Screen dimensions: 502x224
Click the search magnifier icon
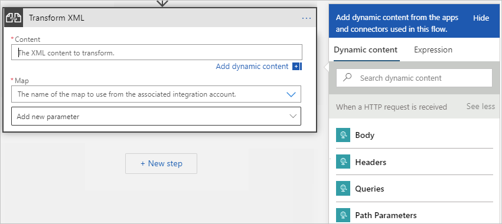347,78
